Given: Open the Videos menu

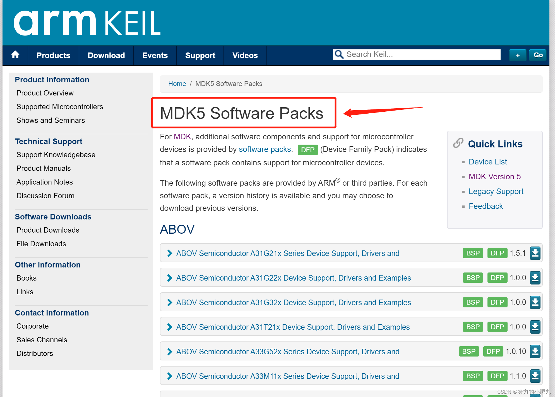Looking at the screenshot, I should pos(245,55).
